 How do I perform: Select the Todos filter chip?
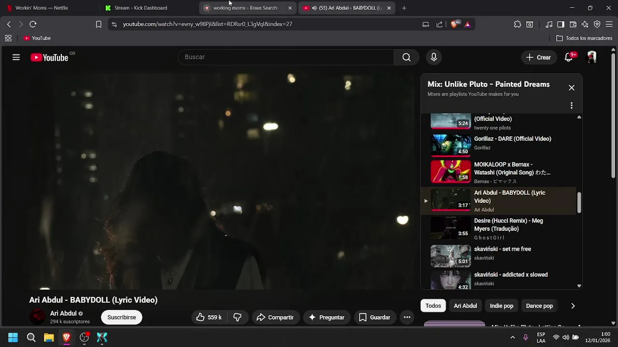[x=433, y=306]
